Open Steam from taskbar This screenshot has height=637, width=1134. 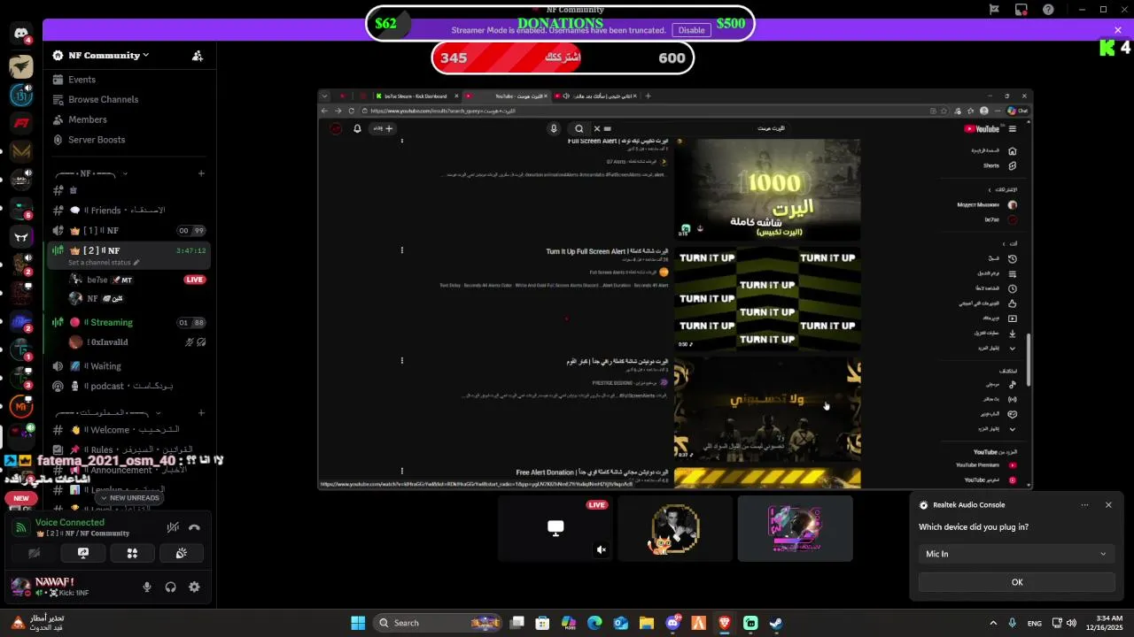775,623
